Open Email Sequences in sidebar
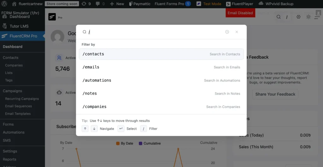The image size is (323, 167). pos(18,106)
